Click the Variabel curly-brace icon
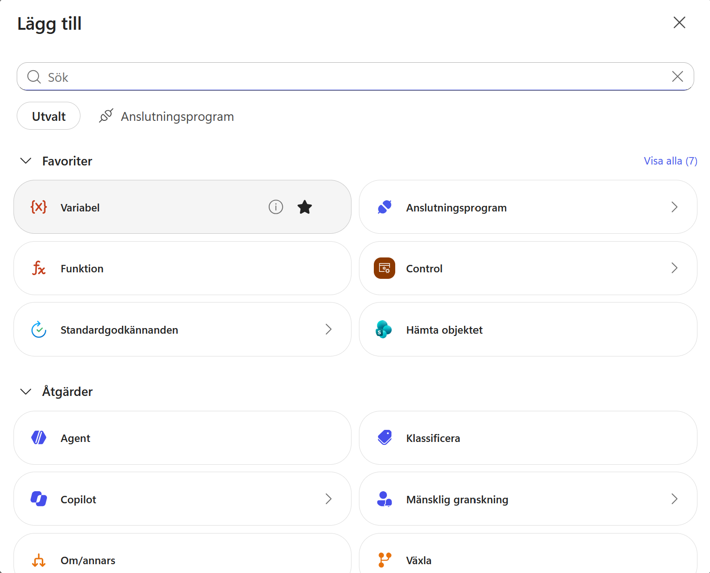 pyautogui.click(x=39, y=207)
